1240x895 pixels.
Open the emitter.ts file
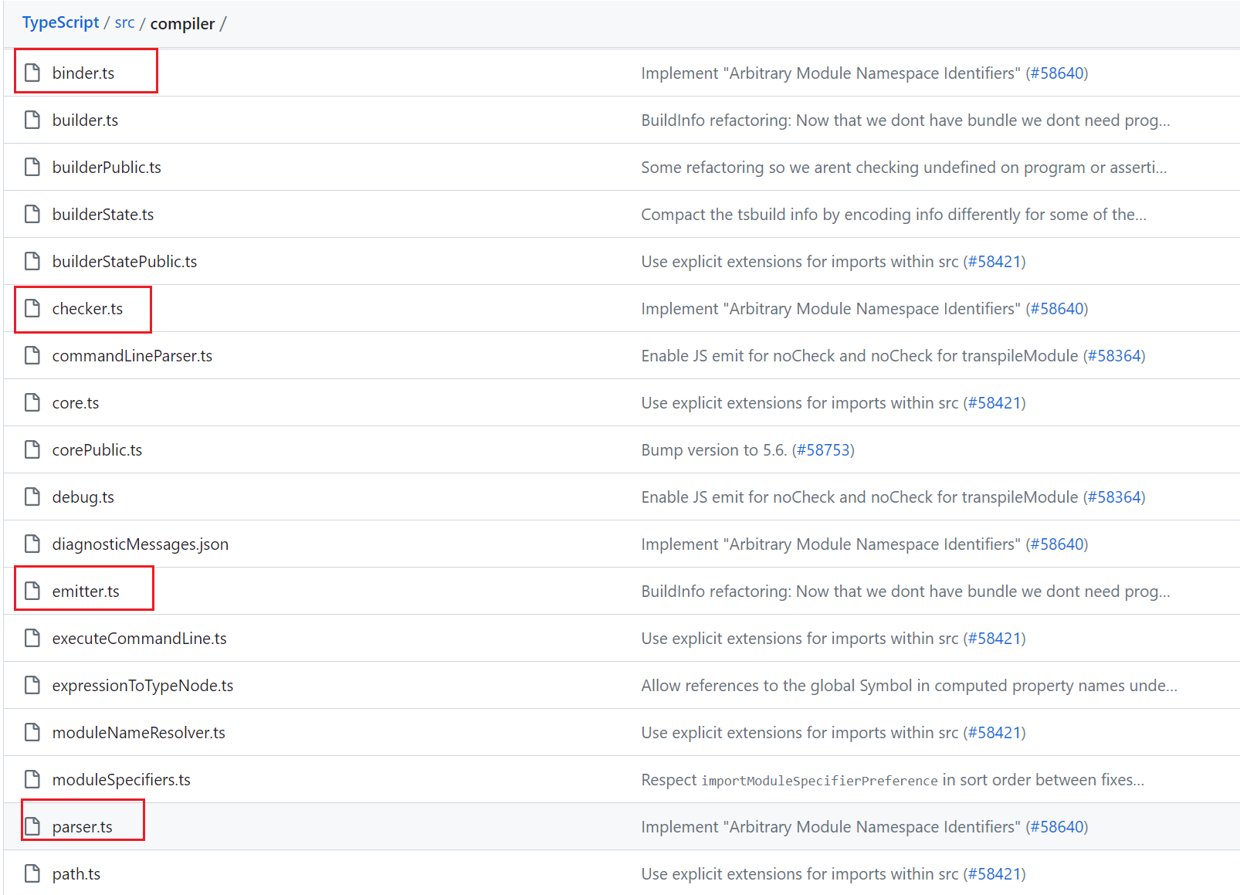click(x=86, y=591)
